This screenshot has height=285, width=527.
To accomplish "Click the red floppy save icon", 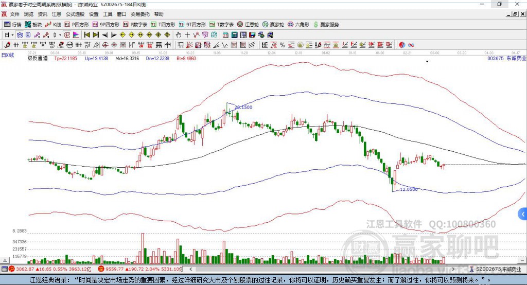I will tap(252, 35).
